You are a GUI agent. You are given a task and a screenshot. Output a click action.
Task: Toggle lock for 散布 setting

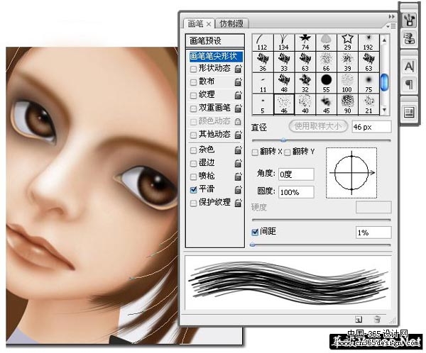(x=238, y=82)
